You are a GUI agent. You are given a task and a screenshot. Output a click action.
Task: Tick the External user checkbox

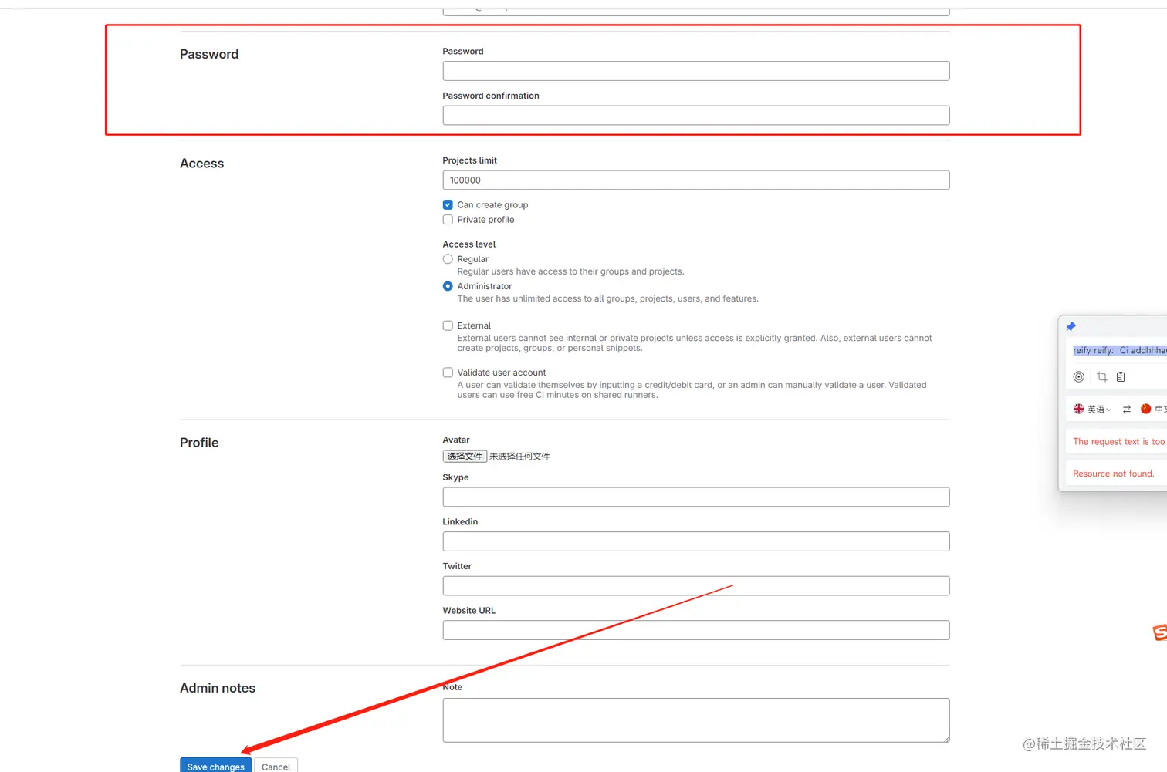tap(448, 326)
